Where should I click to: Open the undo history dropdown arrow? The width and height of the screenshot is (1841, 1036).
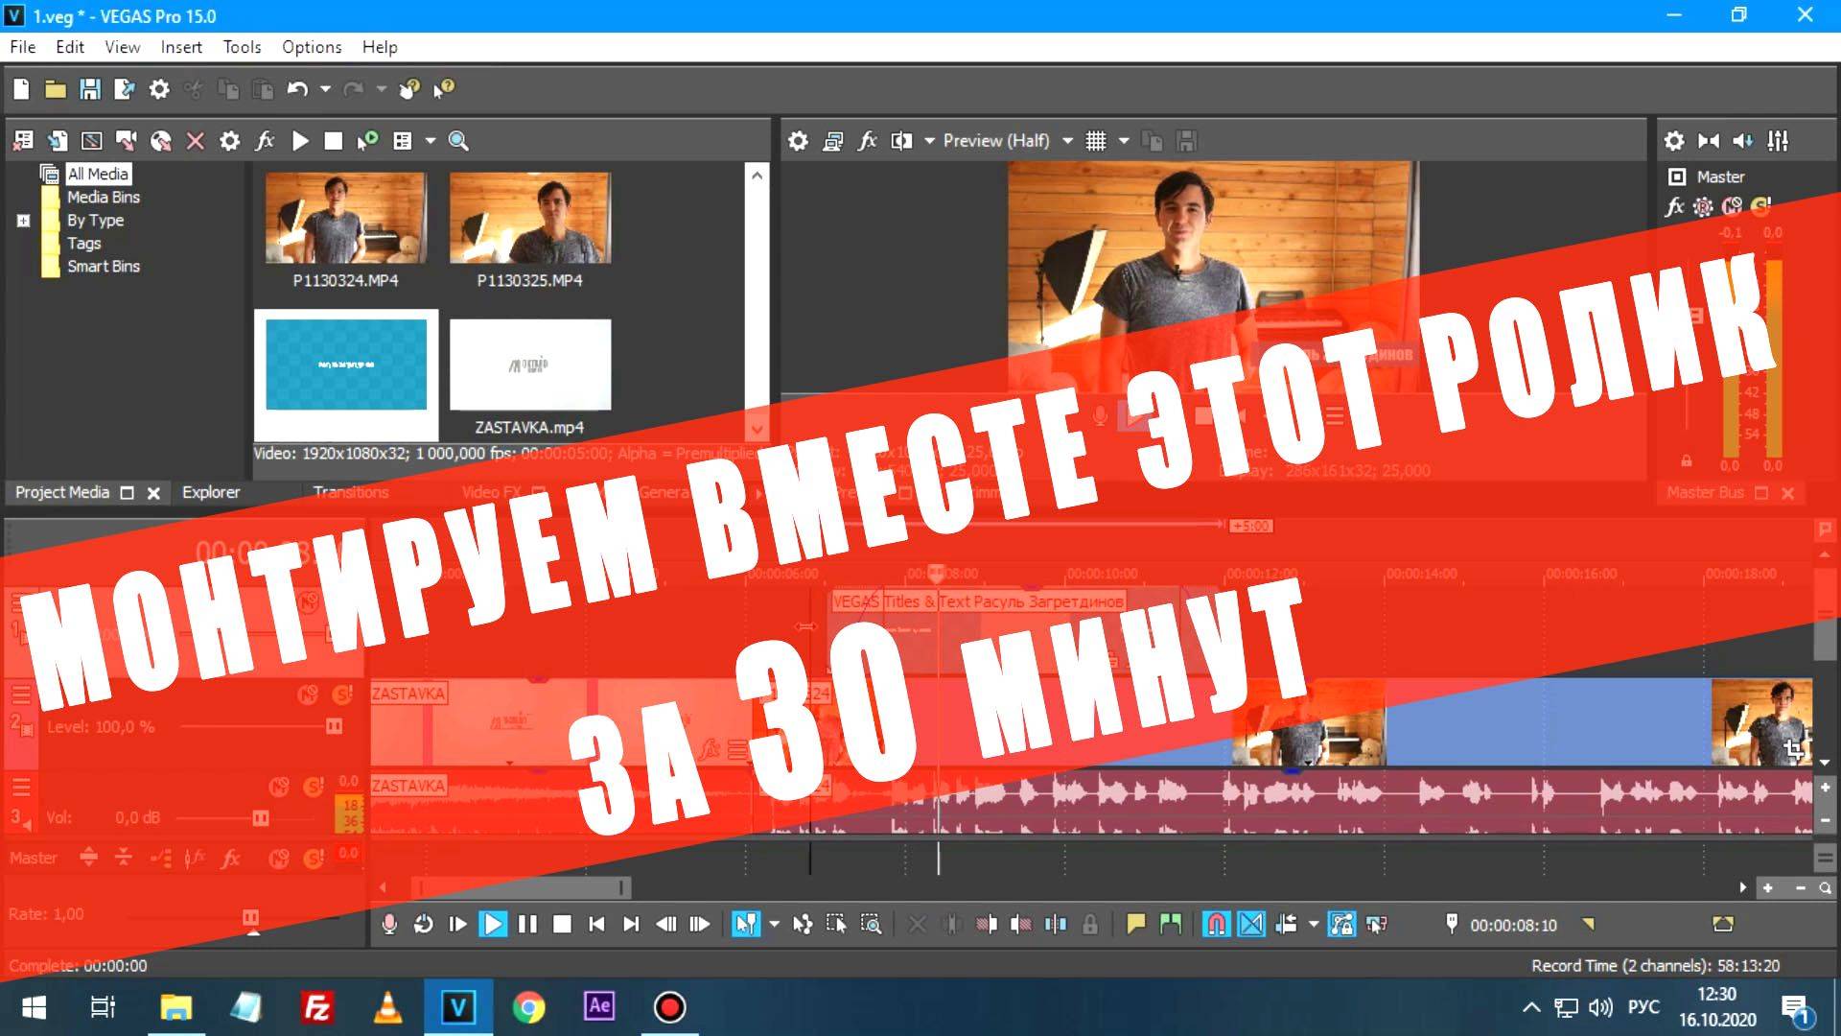click(325, 89)
